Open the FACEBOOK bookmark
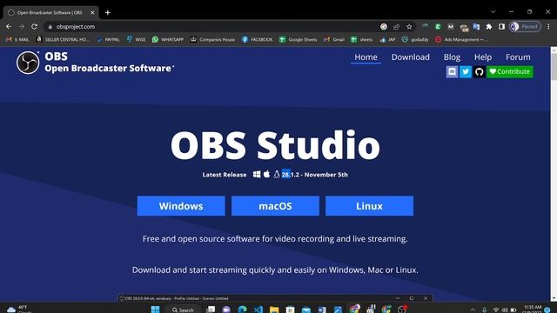 tap(258, 39)
